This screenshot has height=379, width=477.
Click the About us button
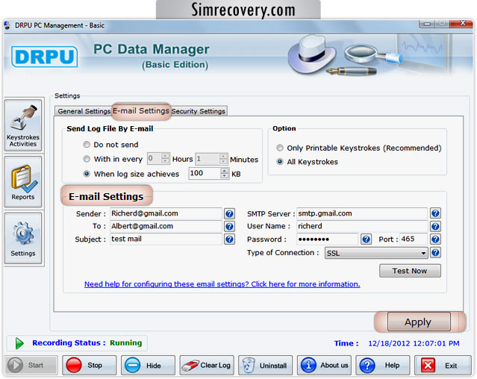(x=324, y=365)
